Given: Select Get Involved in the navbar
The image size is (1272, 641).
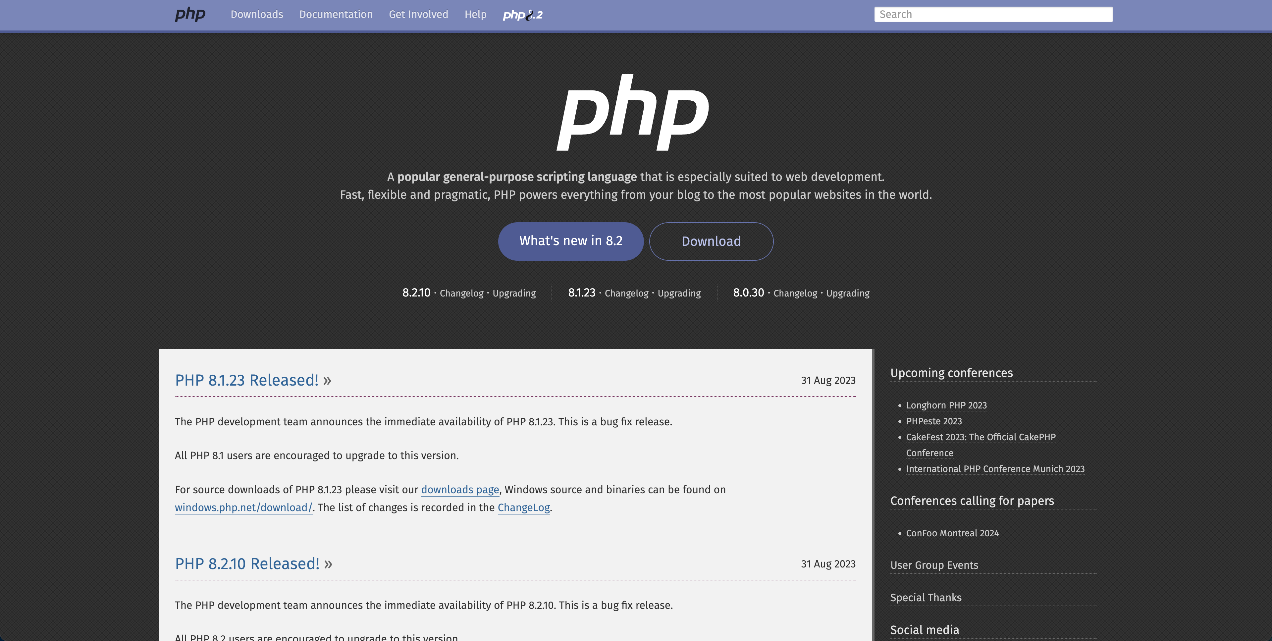Looking at the screenshot, I should [x=418, y=14].
